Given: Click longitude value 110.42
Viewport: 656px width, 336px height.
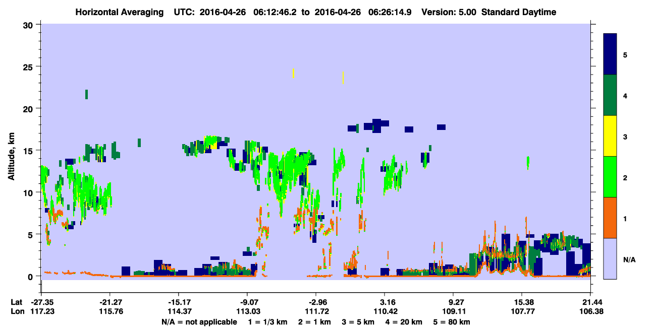Looking at the screenshot, I should coord(385,311).
